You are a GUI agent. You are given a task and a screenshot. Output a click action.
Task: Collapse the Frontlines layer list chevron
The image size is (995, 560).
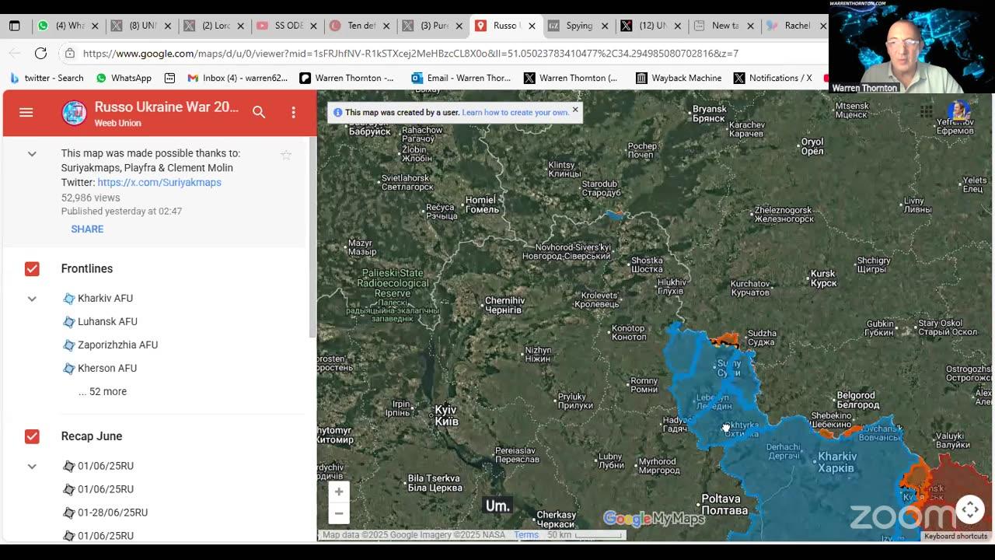(32, 299)
